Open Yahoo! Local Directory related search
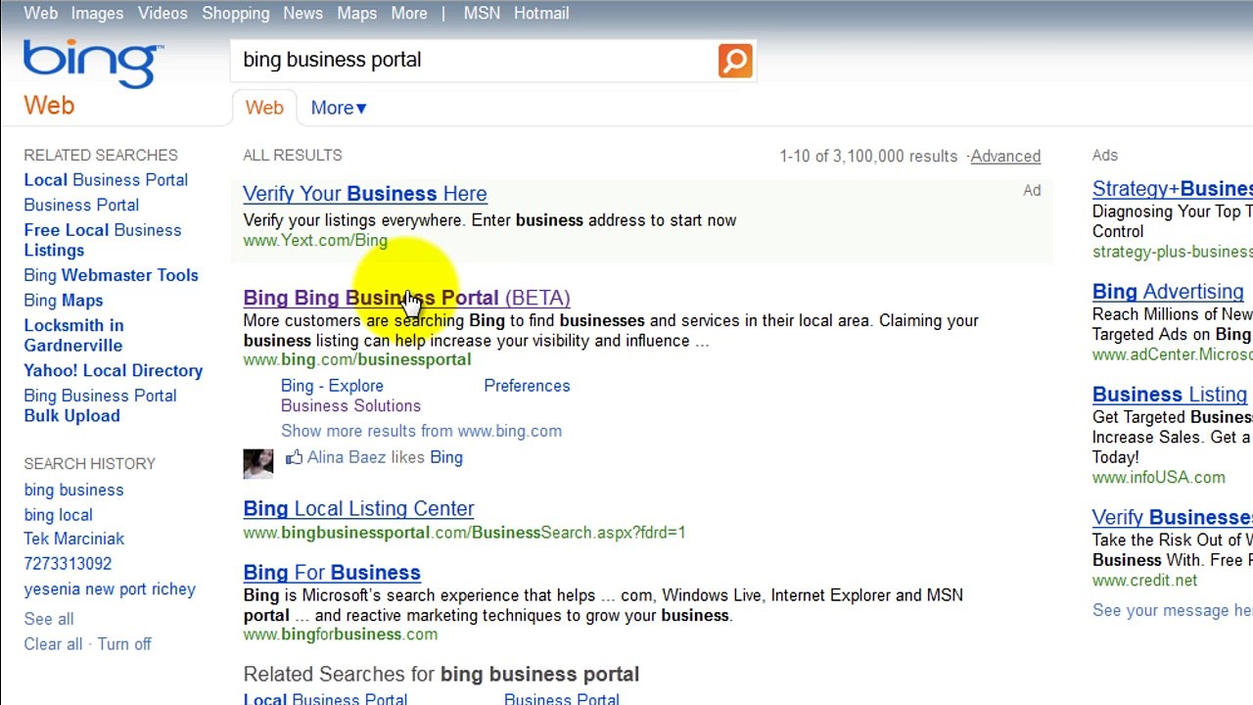 click(x=114, y=370)
